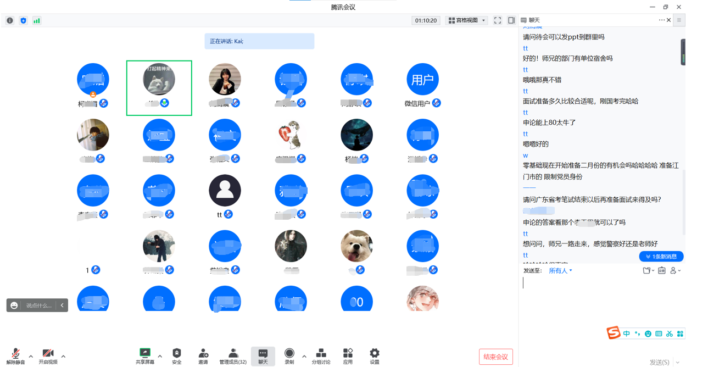
Task: Open the 安全 security menu
Action: click(176, 356)
